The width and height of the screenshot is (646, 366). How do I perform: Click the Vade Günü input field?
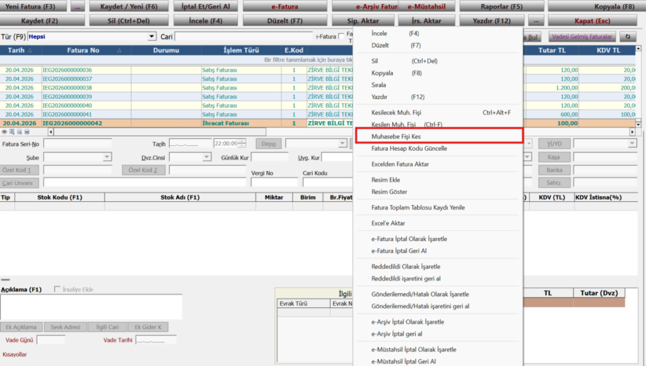(51, 340)
